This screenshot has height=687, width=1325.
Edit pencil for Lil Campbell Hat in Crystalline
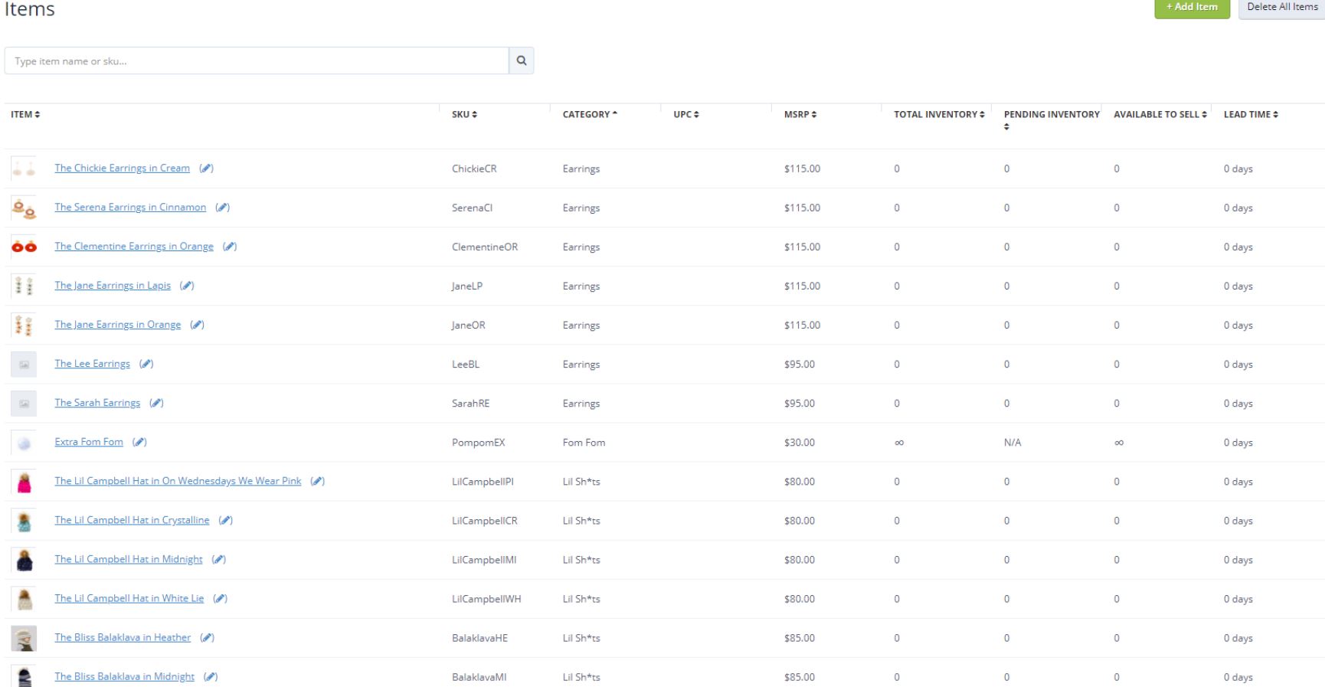pyautogui.click(x=226, y=520)
